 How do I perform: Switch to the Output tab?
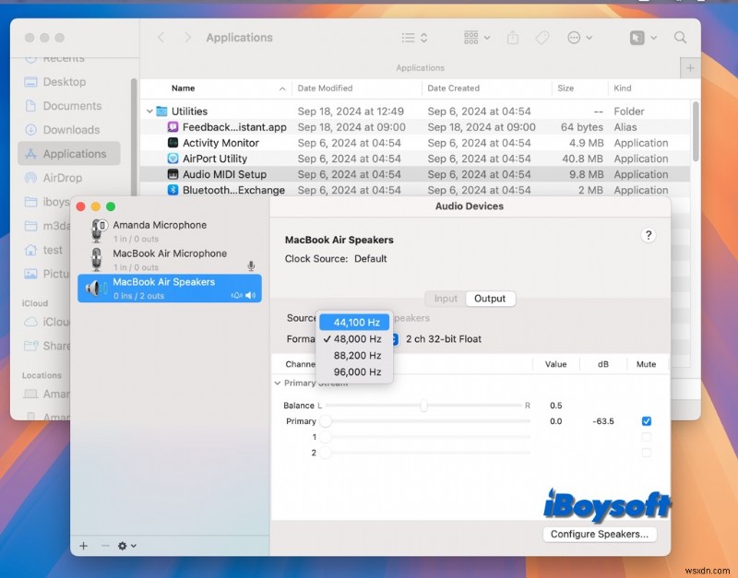click(x=490, y=299)
